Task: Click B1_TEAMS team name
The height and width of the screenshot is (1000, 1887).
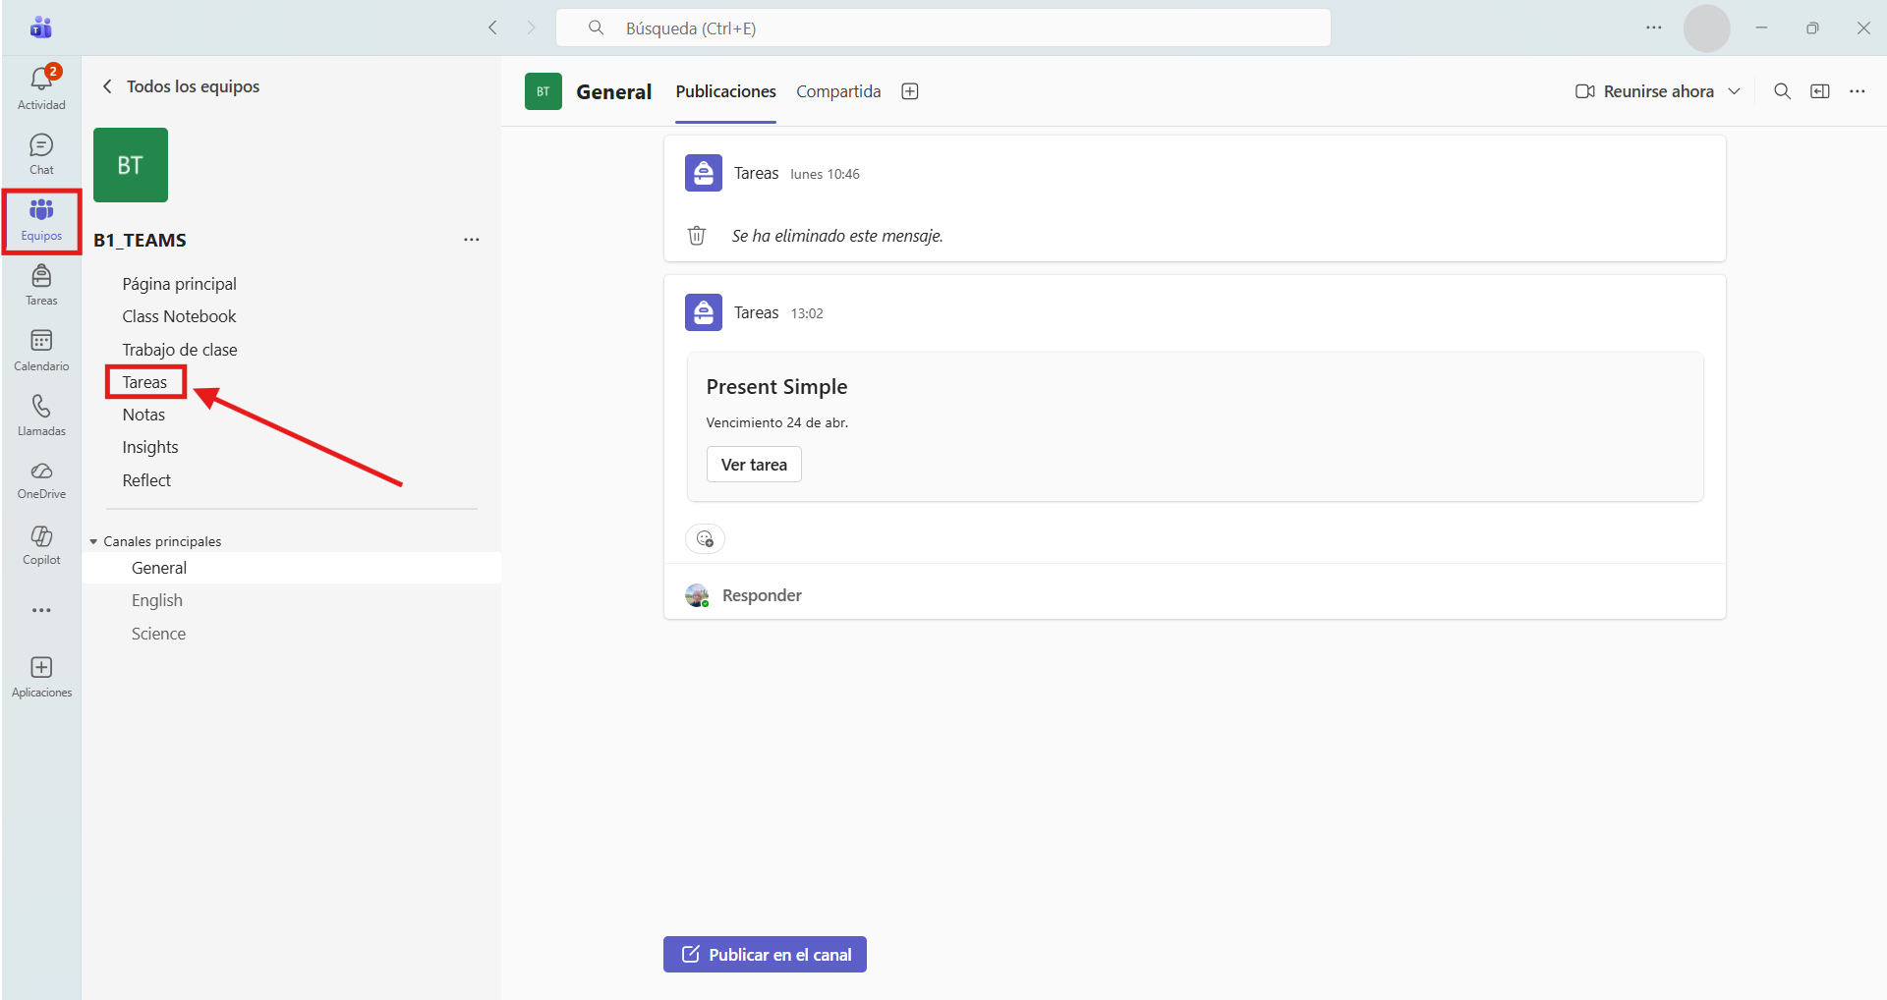Action: (140, 241)
